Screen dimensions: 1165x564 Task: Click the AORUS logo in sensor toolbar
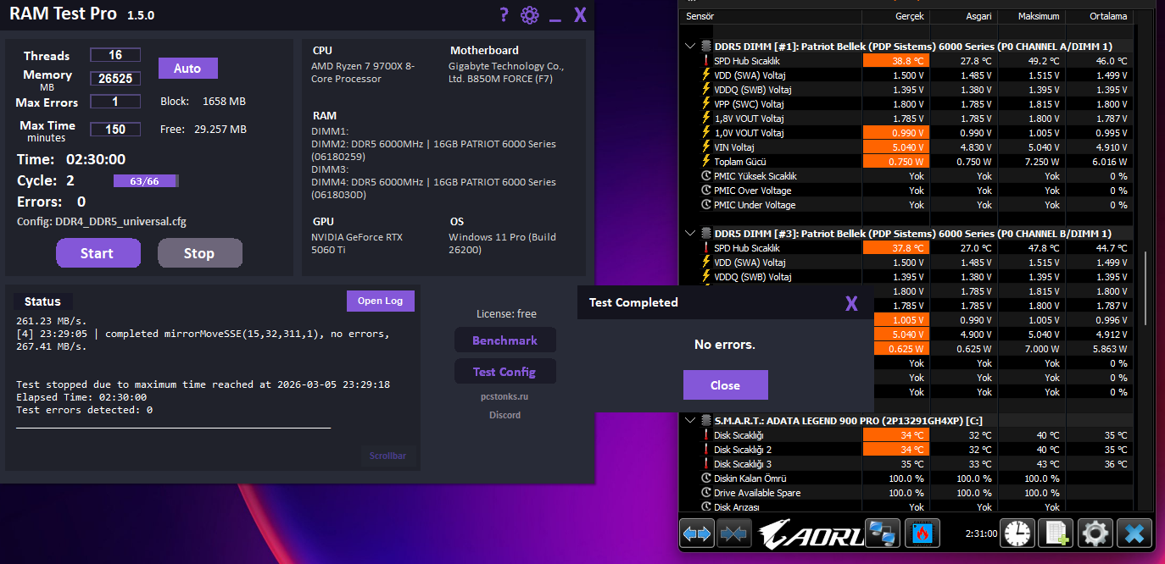pos(810,534)
